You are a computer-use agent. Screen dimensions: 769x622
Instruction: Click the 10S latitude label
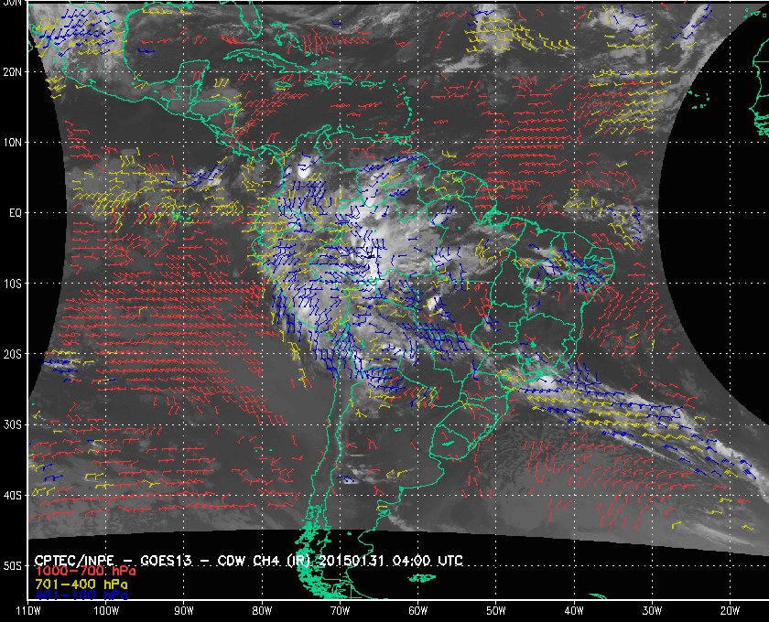[13, 284]
